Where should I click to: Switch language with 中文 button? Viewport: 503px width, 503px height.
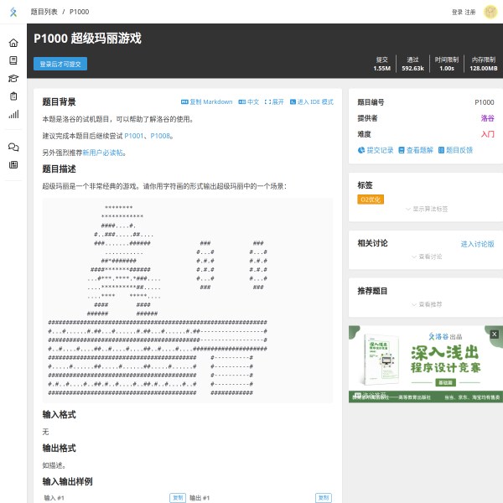pos(249,101)
